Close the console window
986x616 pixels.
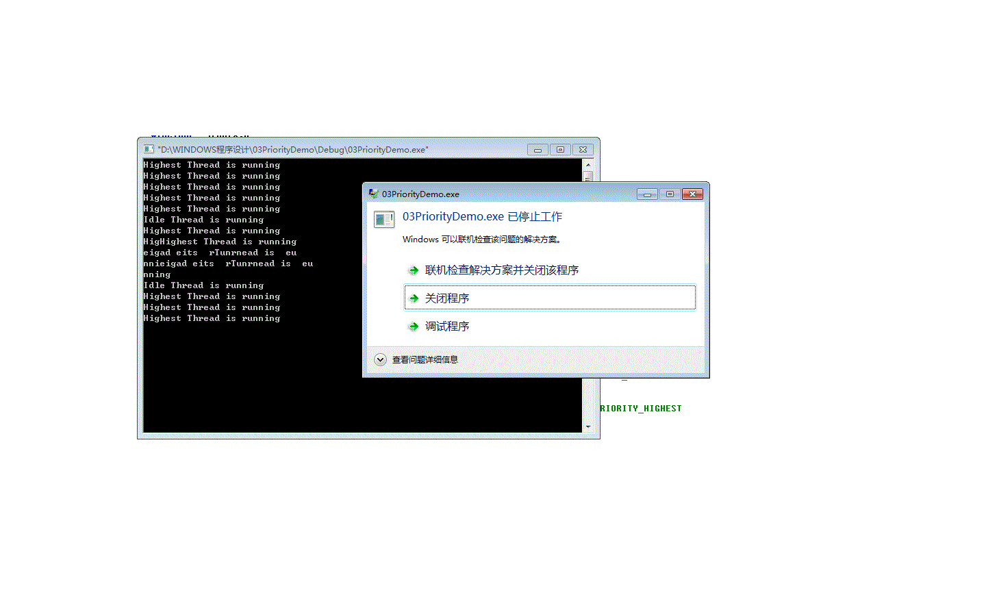pos(583,150)
